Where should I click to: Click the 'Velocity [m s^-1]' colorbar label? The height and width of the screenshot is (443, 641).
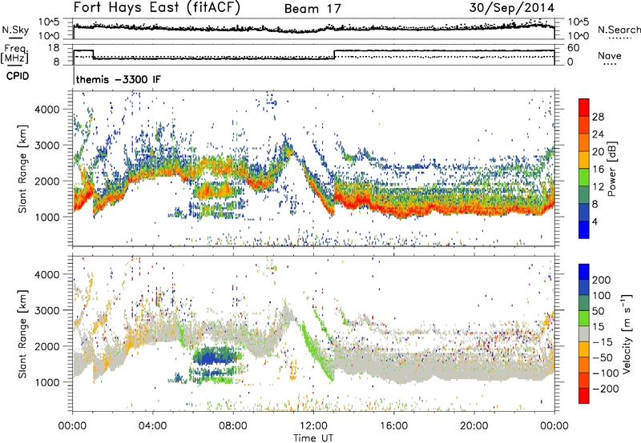coord(627,333)
